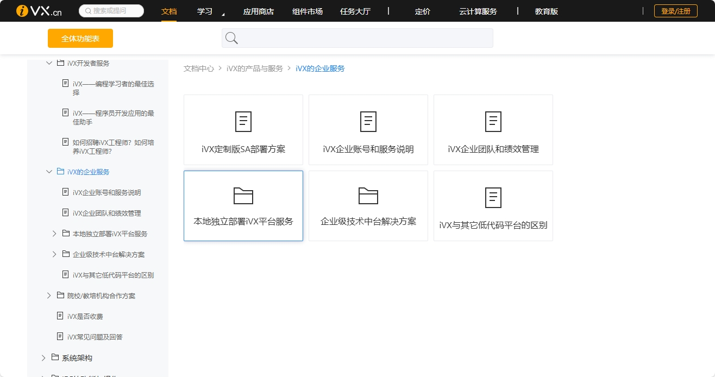Screen dimensions: 715x377
Task: Click folder icon beside 院校/教培机构合作方案
Action: point(60,296)
